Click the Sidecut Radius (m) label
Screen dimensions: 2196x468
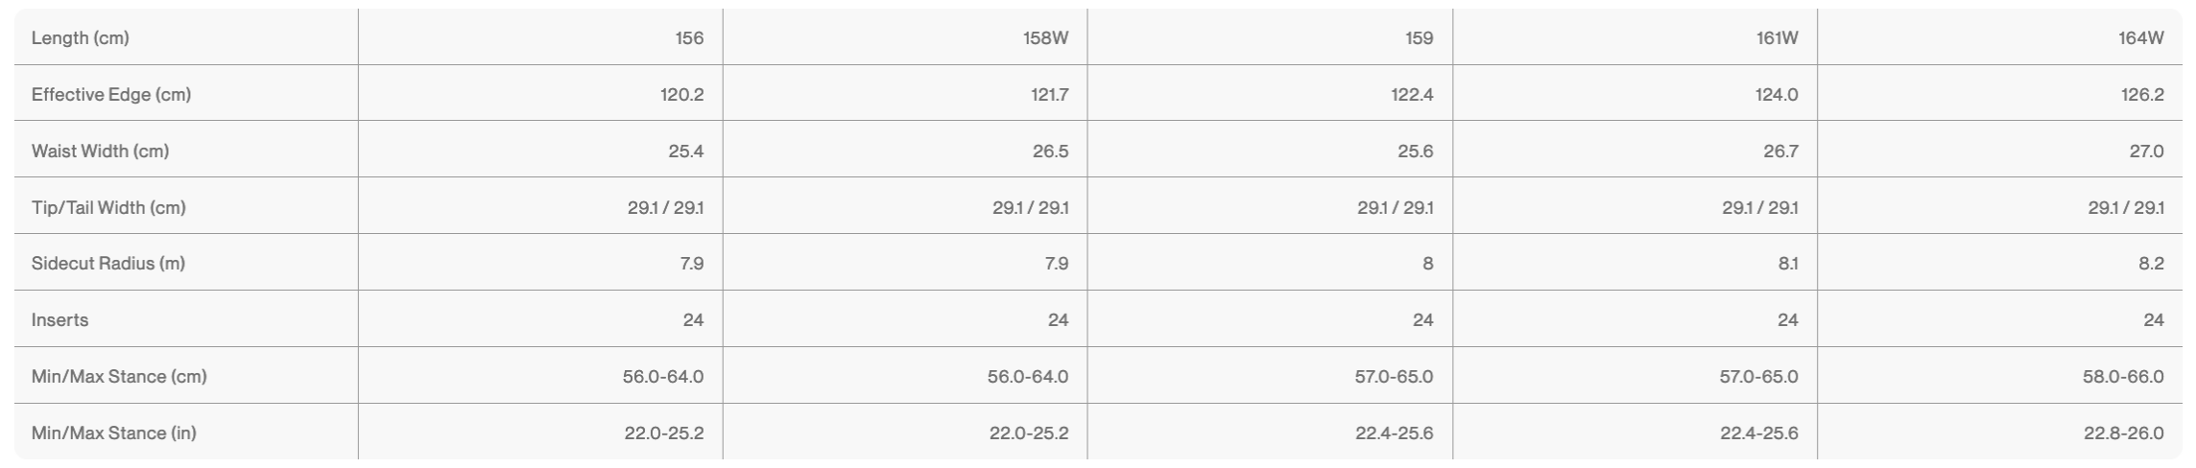(108, 263)
